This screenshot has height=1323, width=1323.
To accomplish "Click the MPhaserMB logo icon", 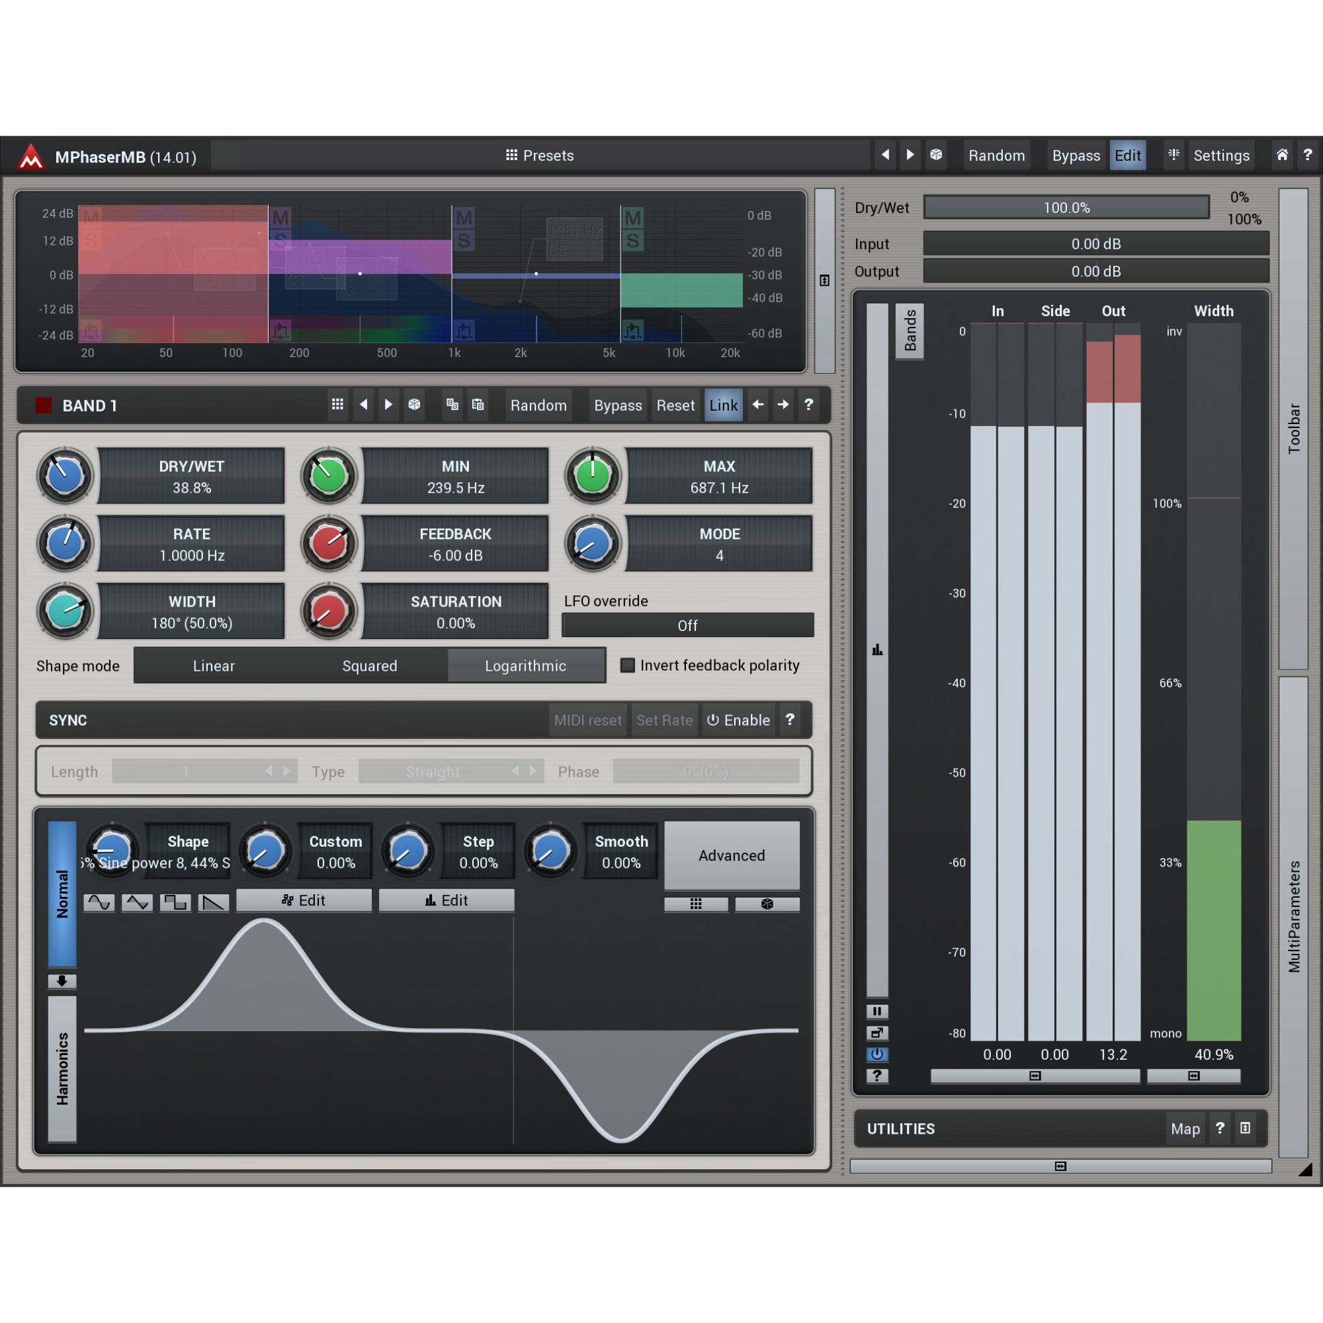I will pyautogui.click(x=30, y=156).
